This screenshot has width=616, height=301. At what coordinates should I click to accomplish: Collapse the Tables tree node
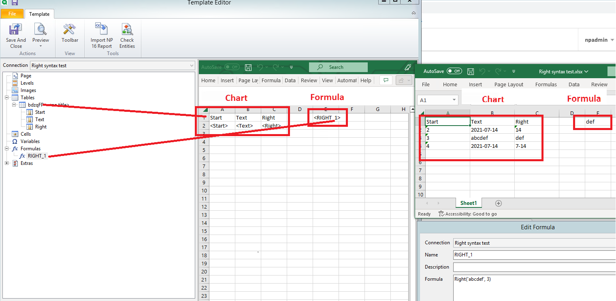coord(7,98)
